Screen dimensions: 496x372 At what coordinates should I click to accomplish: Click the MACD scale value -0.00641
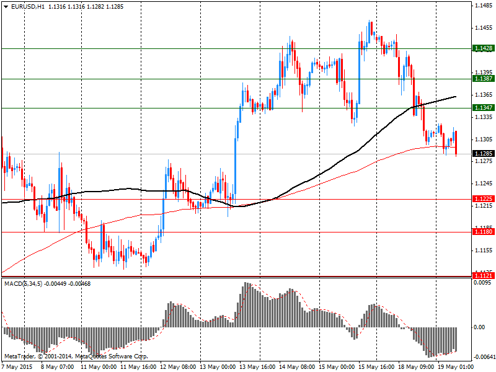484,357
